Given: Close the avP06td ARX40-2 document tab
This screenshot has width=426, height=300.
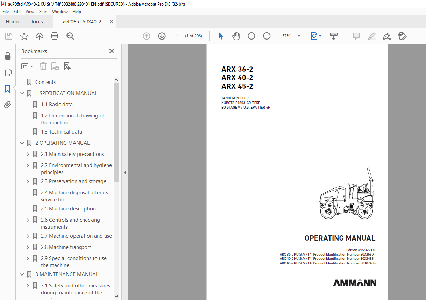Looking at the screenshot, I should click(x=111, y=22).
